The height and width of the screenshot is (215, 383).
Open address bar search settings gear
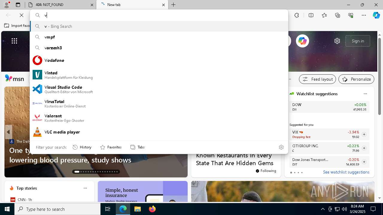(281, 147)
